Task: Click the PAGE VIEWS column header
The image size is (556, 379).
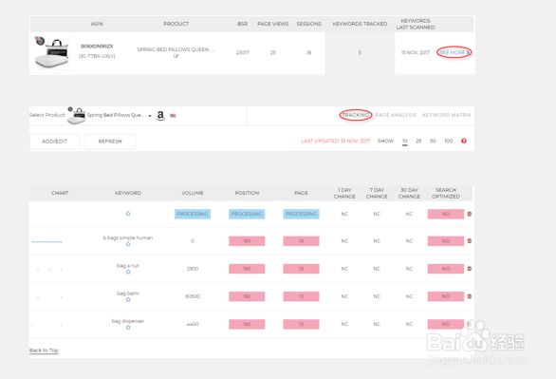Action: (273, 24)
